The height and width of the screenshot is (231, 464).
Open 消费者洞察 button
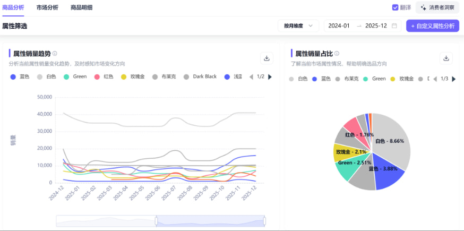437,7
